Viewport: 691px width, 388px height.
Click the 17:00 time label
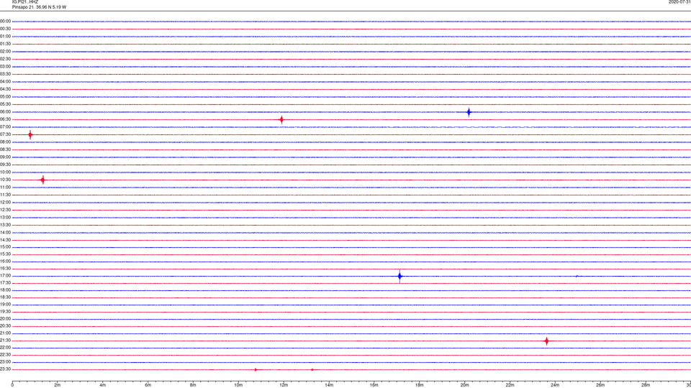click(5, 276)
